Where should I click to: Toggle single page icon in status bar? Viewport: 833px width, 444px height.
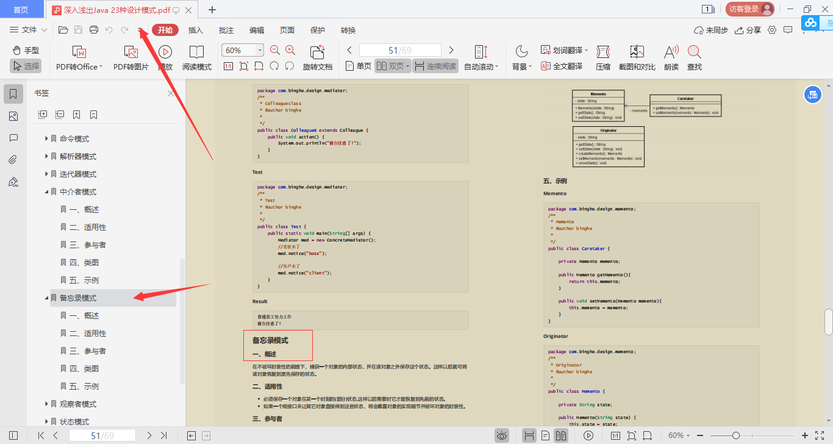click(x=546, y=435)
